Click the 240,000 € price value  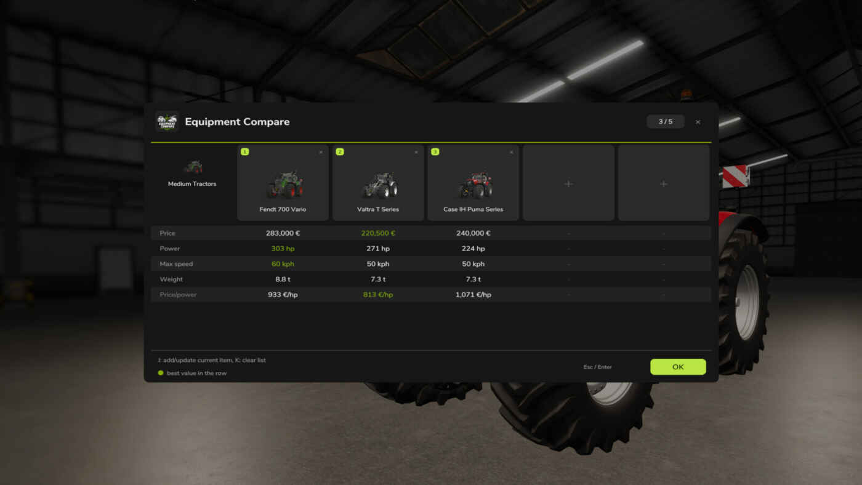[473, 233]
